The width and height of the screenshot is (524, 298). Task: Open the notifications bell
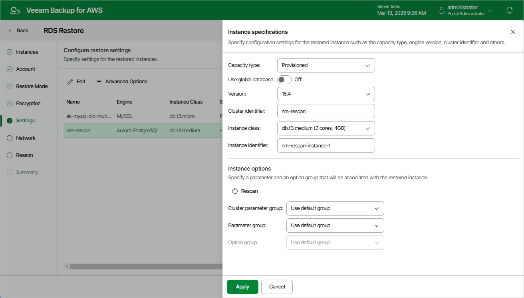click(x=509, y=10)
